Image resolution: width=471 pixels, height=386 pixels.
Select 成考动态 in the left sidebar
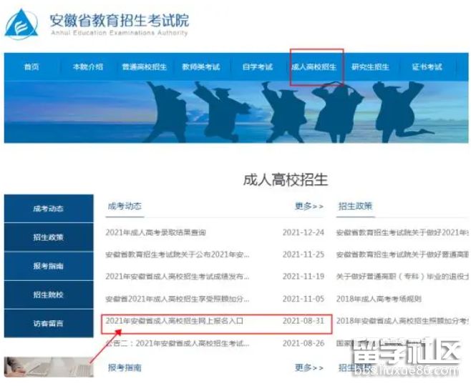tap(49, 209)
